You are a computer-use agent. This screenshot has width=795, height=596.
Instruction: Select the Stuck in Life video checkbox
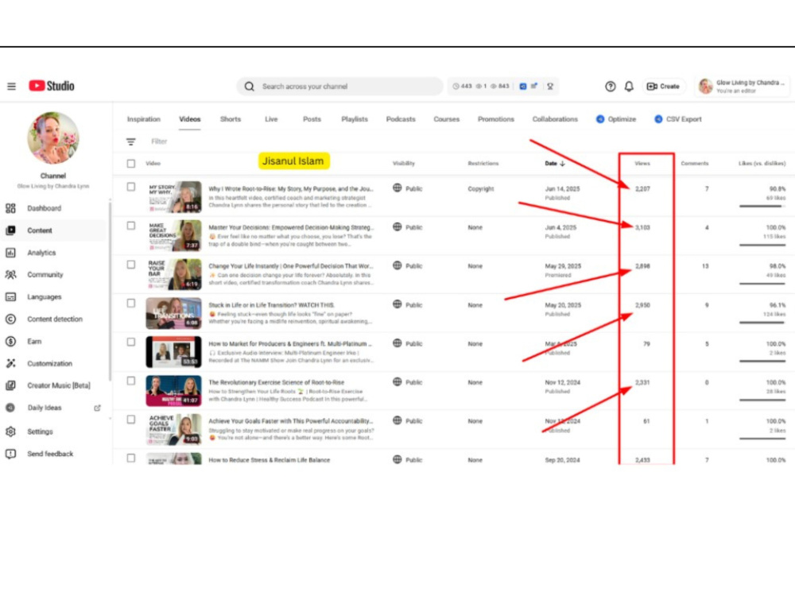[131, 303]
